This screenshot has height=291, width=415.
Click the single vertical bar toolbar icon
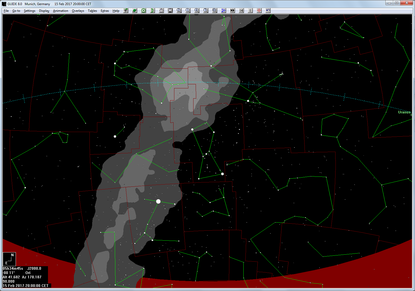250,11
